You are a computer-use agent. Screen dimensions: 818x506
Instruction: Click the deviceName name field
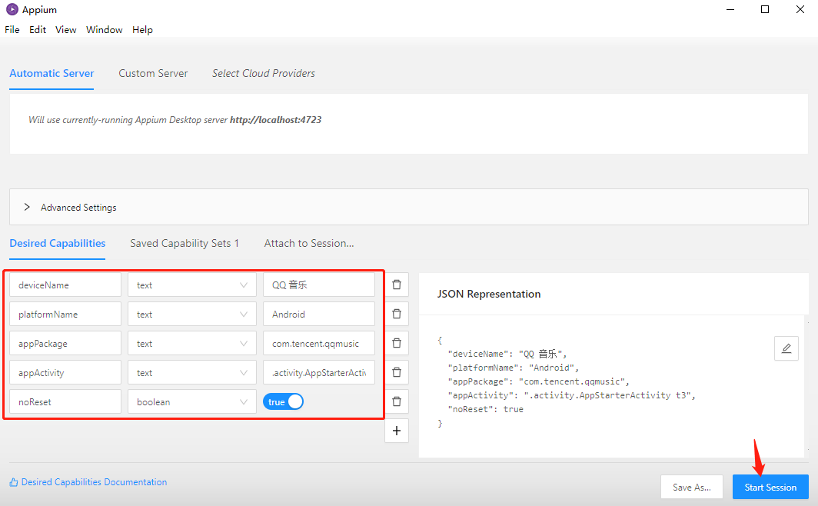pos(65,285)
